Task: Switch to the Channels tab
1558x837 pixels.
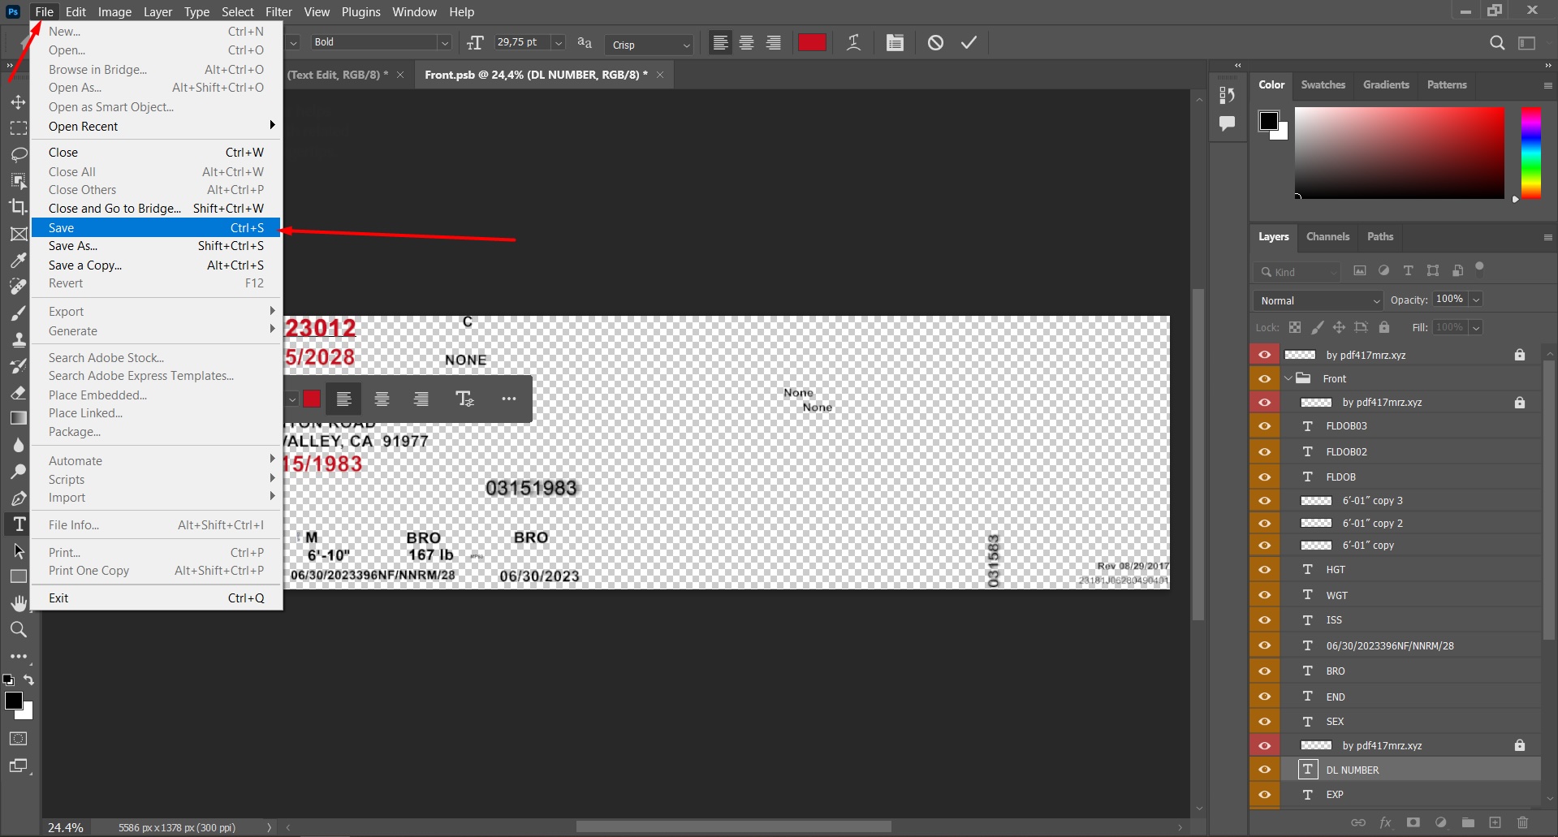Action: (x=1327, y=236)
